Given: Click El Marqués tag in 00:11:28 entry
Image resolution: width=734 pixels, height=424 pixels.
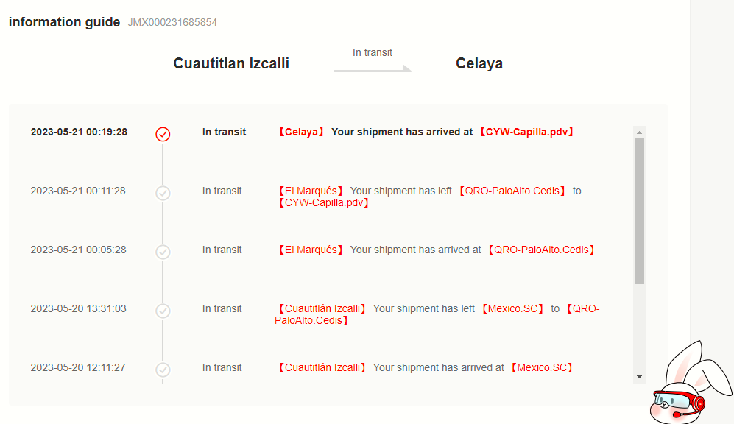Looking at the screenshot, I should click(x=310, y=191).
